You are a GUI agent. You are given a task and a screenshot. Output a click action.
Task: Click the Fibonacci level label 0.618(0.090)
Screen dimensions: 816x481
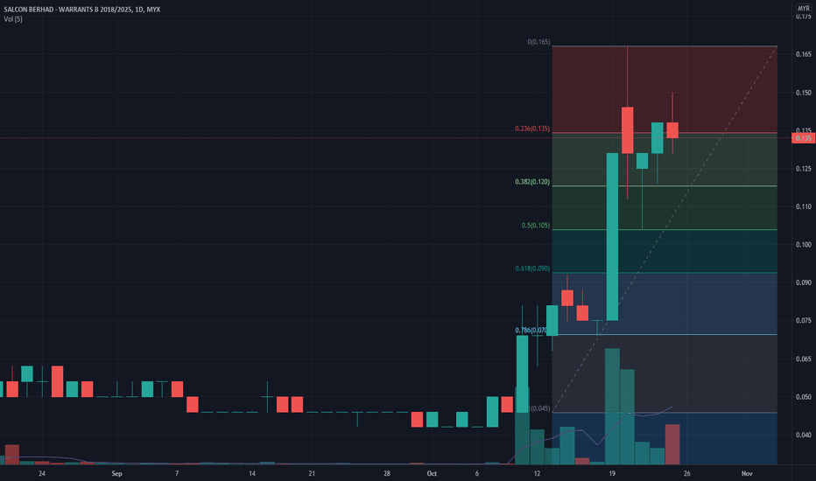pyautogui.click(x=532, y=268)
